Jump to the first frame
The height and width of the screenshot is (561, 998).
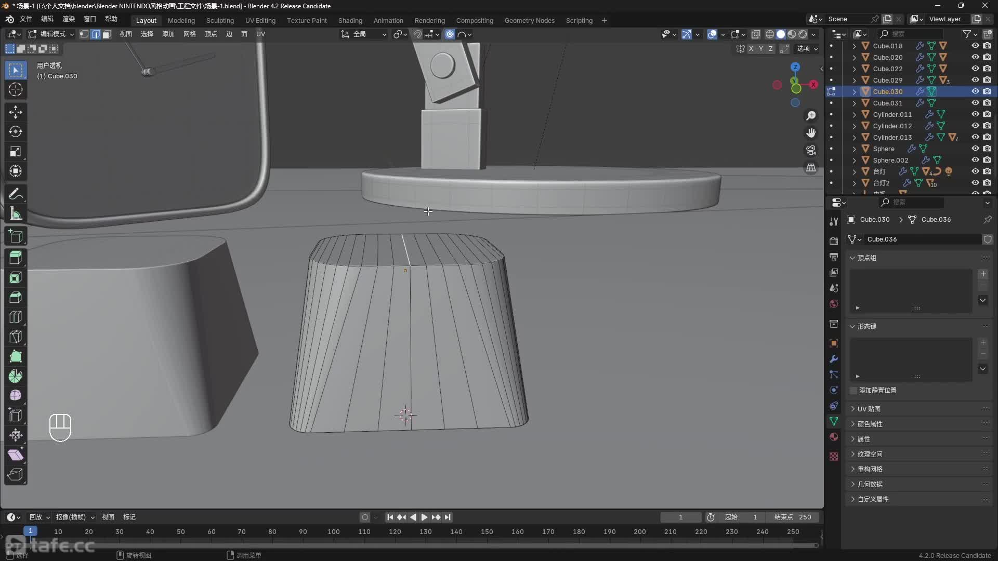click(390, 517)
